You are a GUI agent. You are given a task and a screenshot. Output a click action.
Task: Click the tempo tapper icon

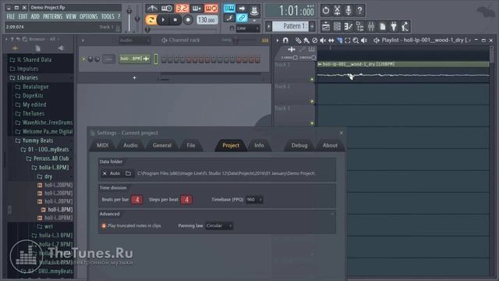[x=405, y=27]
